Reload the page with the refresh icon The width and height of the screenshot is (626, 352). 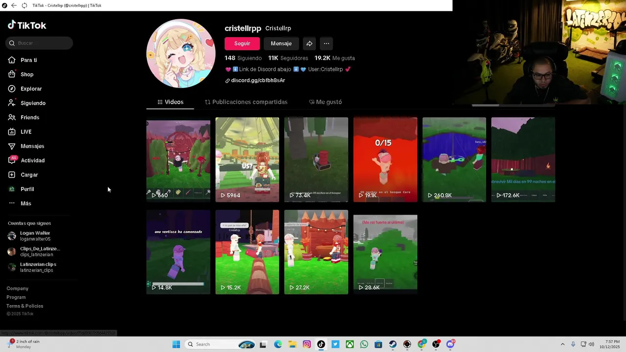click(24, 5)
